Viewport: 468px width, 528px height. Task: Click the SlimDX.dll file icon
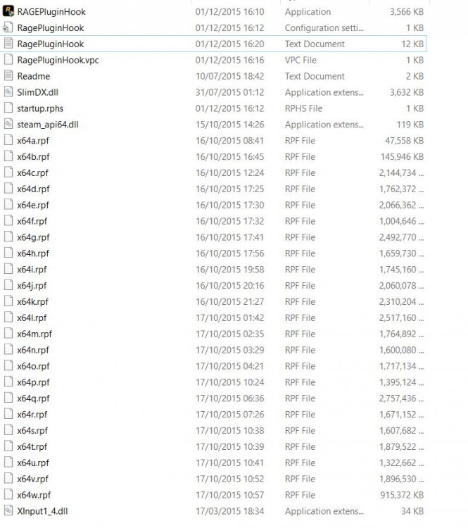(8, 92)
